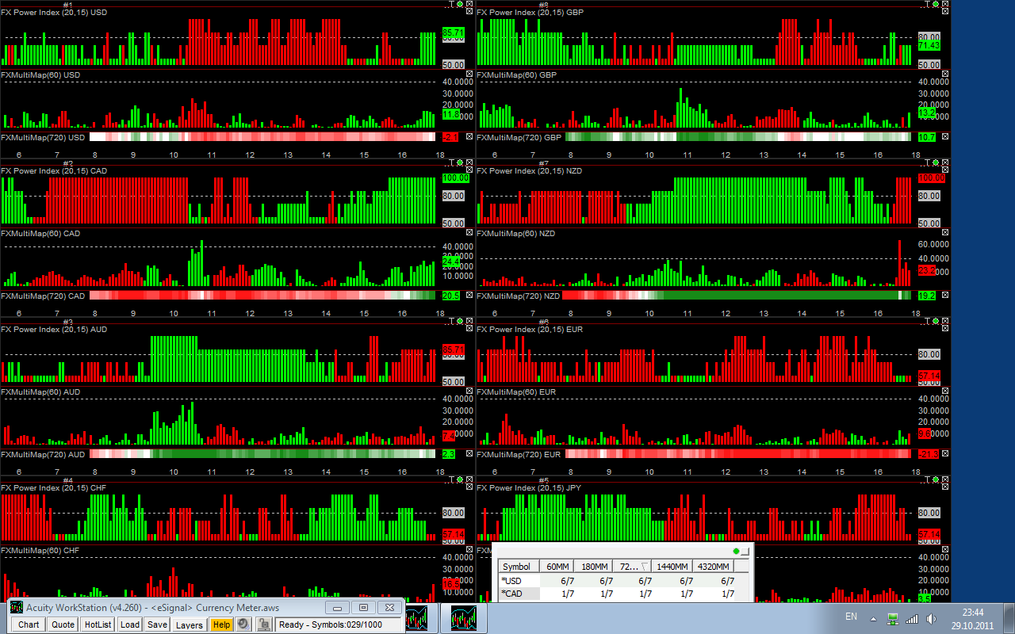Image resolution: width=1015 pixels, height=634 pixels.
Task: Show hidden system tray icons
Action: tap(873, 618)
